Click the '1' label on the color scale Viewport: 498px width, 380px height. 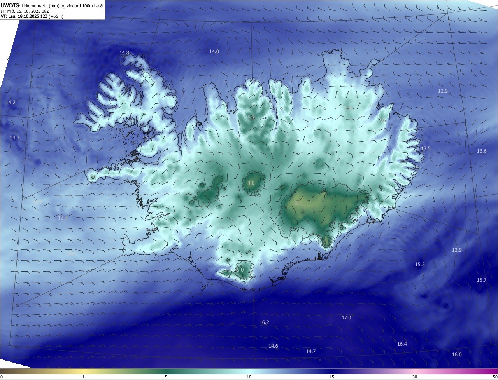(83, 377)
